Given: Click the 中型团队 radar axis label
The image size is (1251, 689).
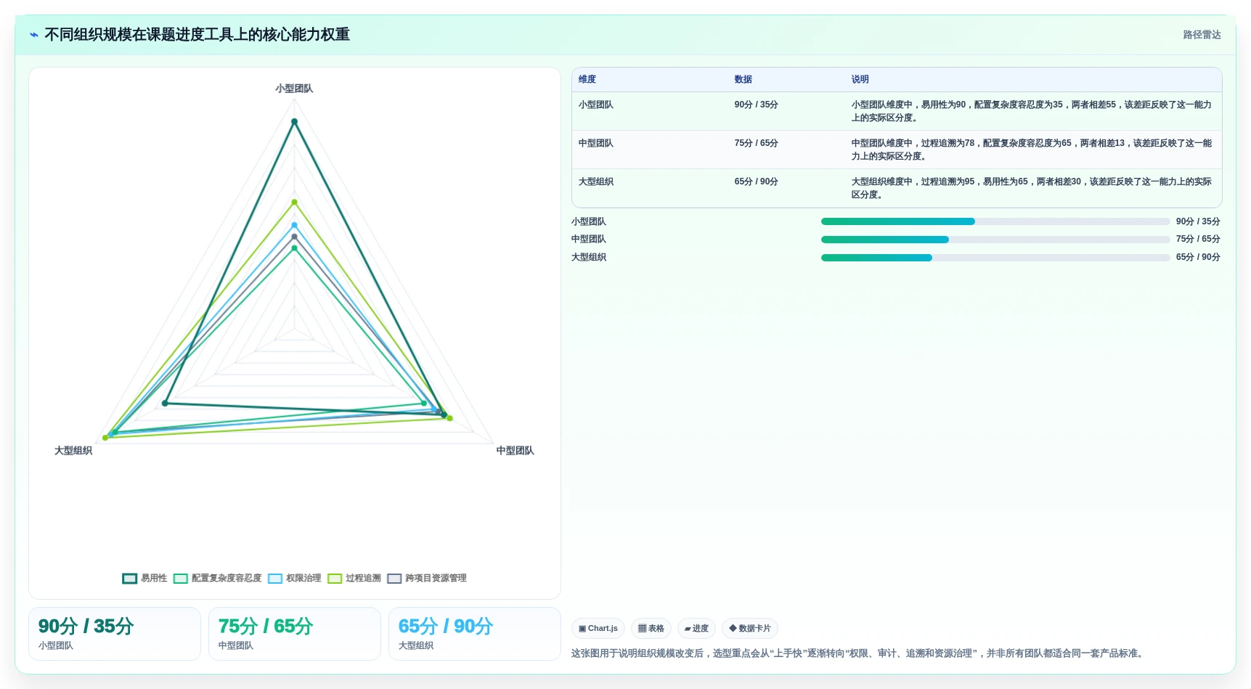Looking at the screenshot, I should (515, 451).
